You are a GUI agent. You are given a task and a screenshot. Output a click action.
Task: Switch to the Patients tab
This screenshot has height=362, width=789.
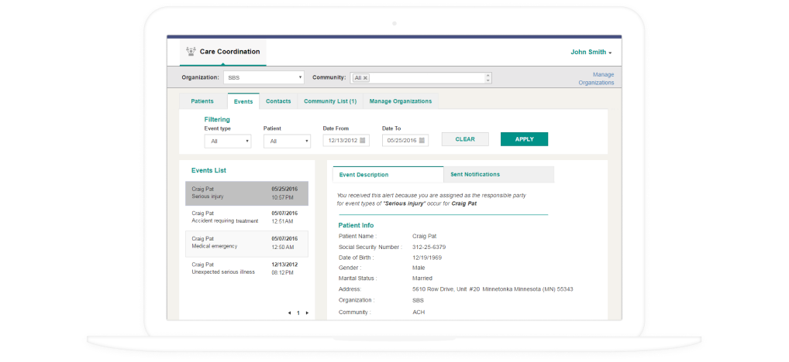[x=202, y=101]
